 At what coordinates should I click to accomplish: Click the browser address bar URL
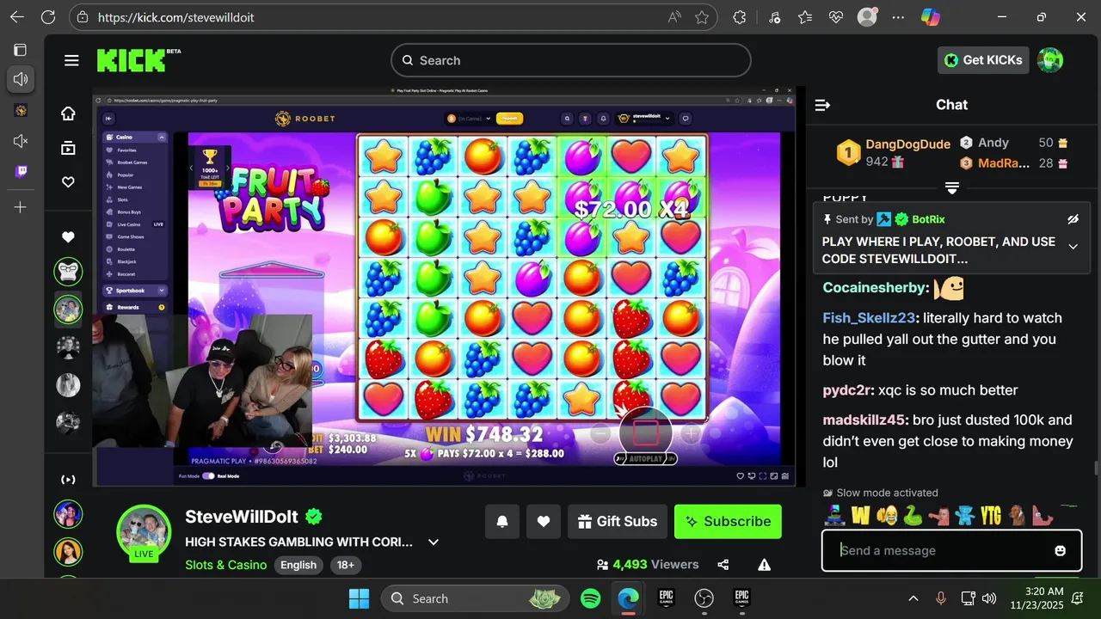click(176, 17)
